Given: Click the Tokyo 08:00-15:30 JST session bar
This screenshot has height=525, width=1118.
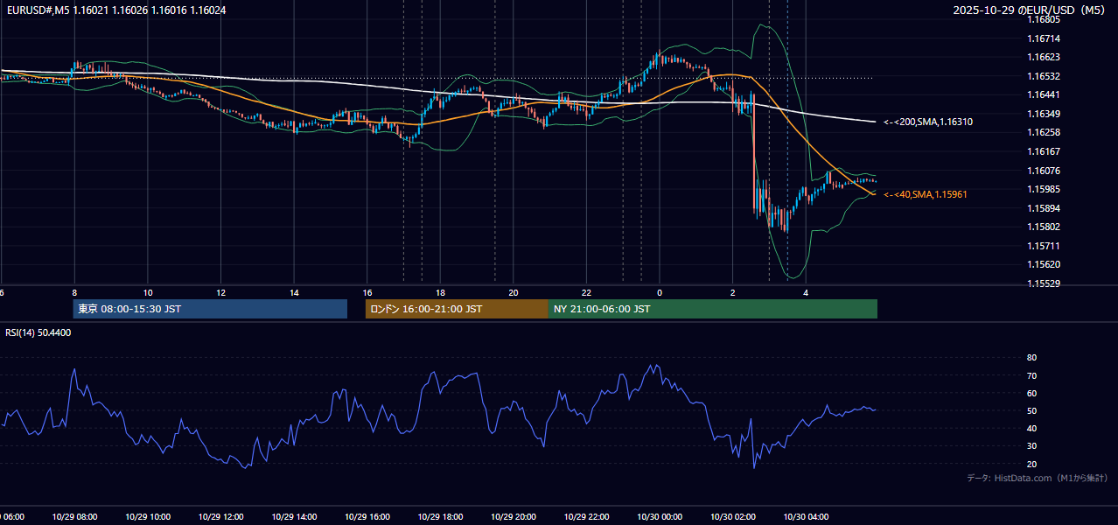Looking at the screenshot, I should pos(210,309).
